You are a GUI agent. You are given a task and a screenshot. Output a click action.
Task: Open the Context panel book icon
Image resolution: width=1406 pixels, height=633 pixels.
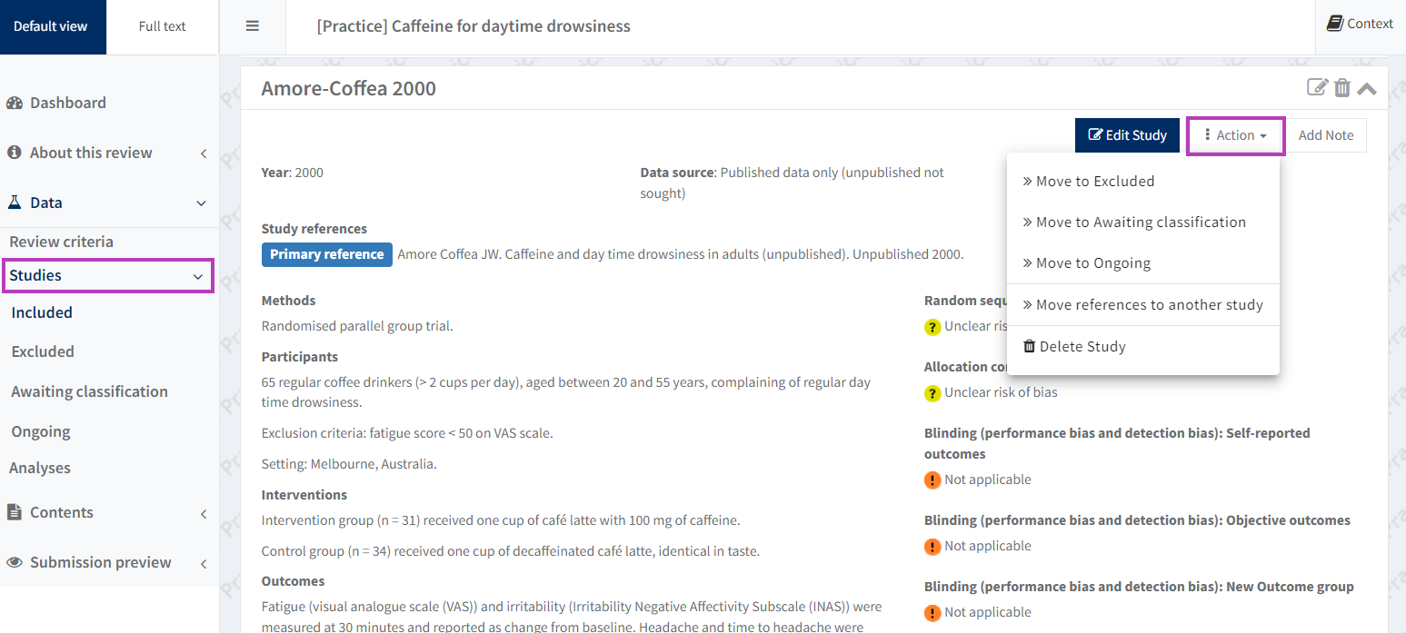(1334, 24)
